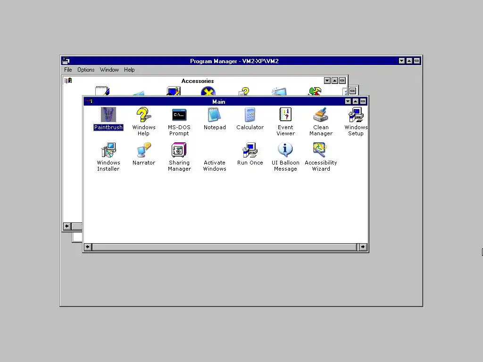Image resolution: width=483 pixels, height=362 pixels.
Task: Open the Window menu
Action: 109,70
